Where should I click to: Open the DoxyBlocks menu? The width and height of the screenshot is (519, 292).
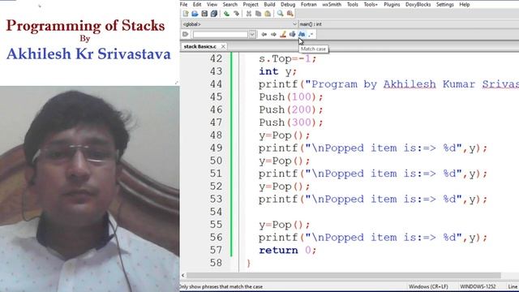tap(418, 5)
